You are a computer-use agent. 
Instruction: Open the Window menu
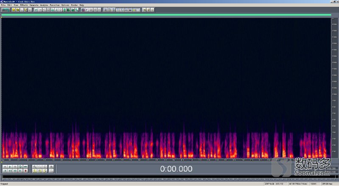pos(74,5)
